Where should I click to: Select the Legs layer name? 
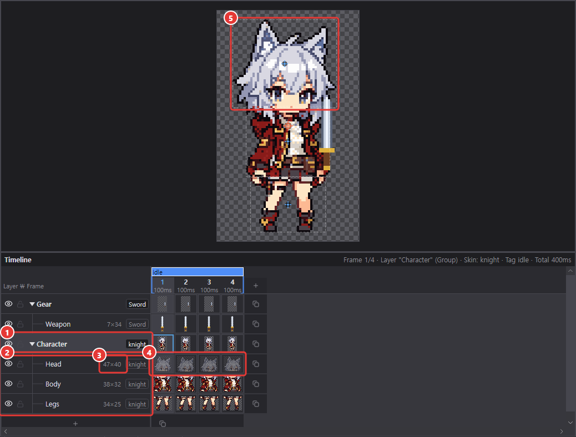(x=52, y=404)
